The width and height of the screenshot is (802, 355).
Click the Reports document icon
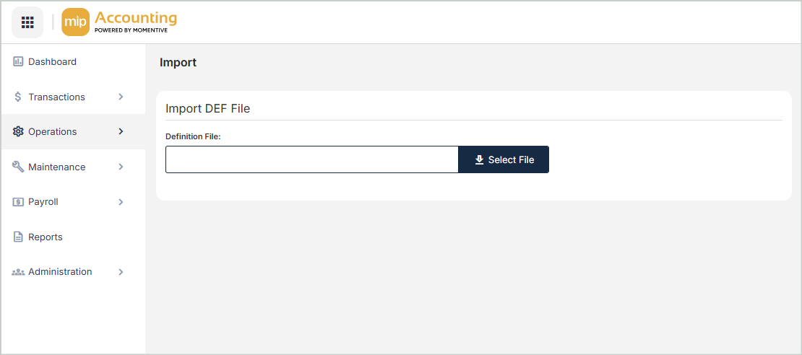point(18,237)
